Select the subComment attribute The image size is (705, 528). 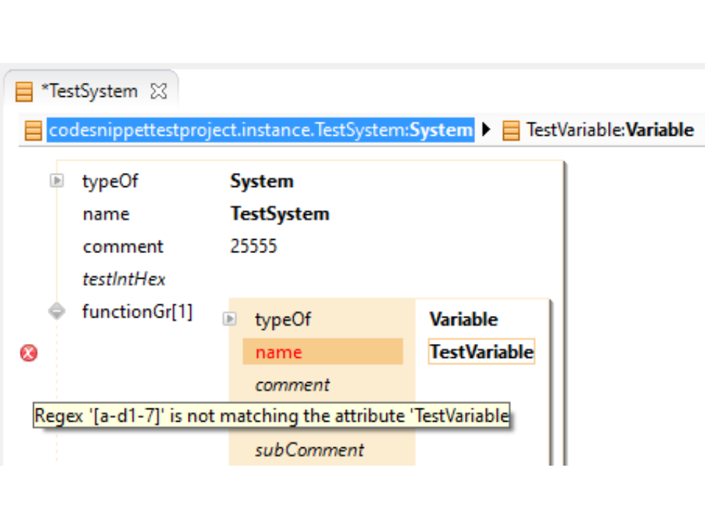(x=309, y=450)
